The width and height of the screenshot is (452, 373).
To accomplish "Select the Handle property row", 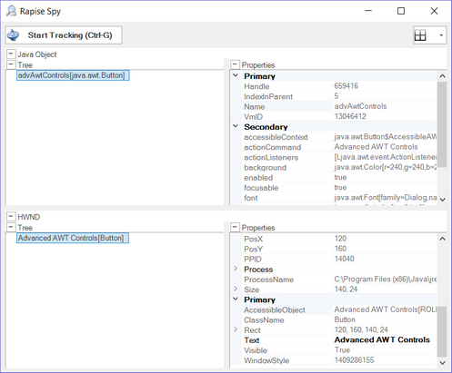I will click(339, 86).
